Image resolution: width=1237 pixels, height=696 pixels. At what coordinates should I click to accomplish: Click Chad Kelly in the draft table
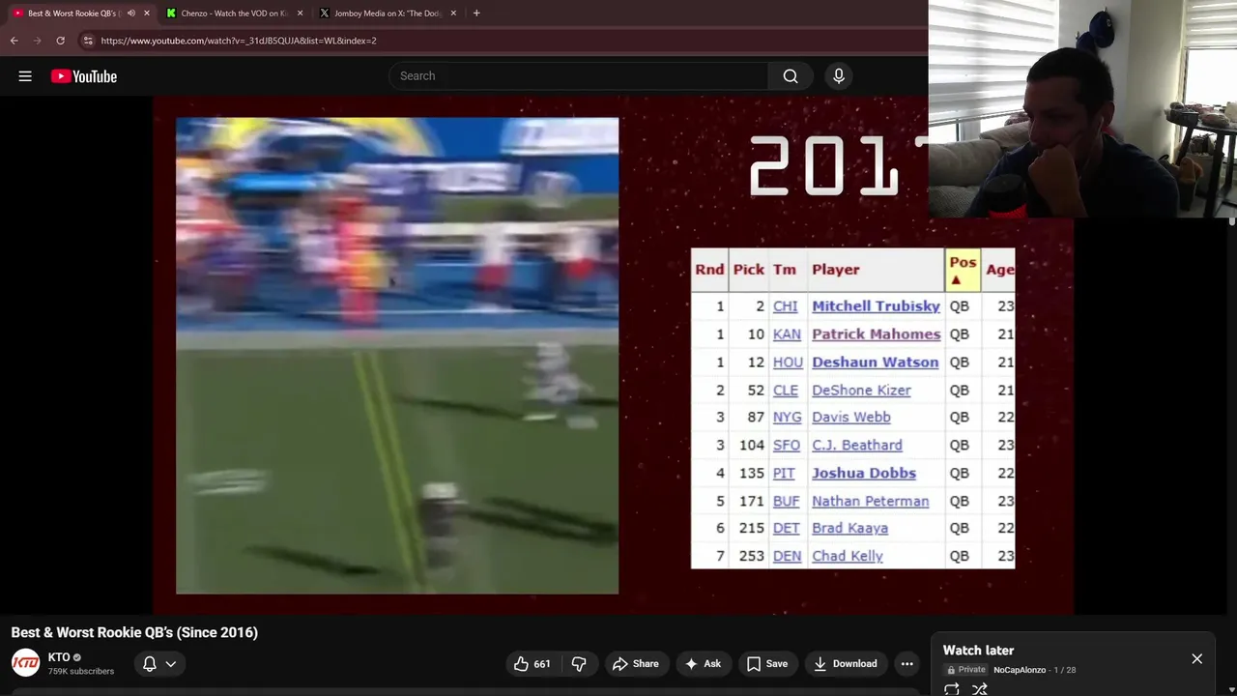point(847,557)
